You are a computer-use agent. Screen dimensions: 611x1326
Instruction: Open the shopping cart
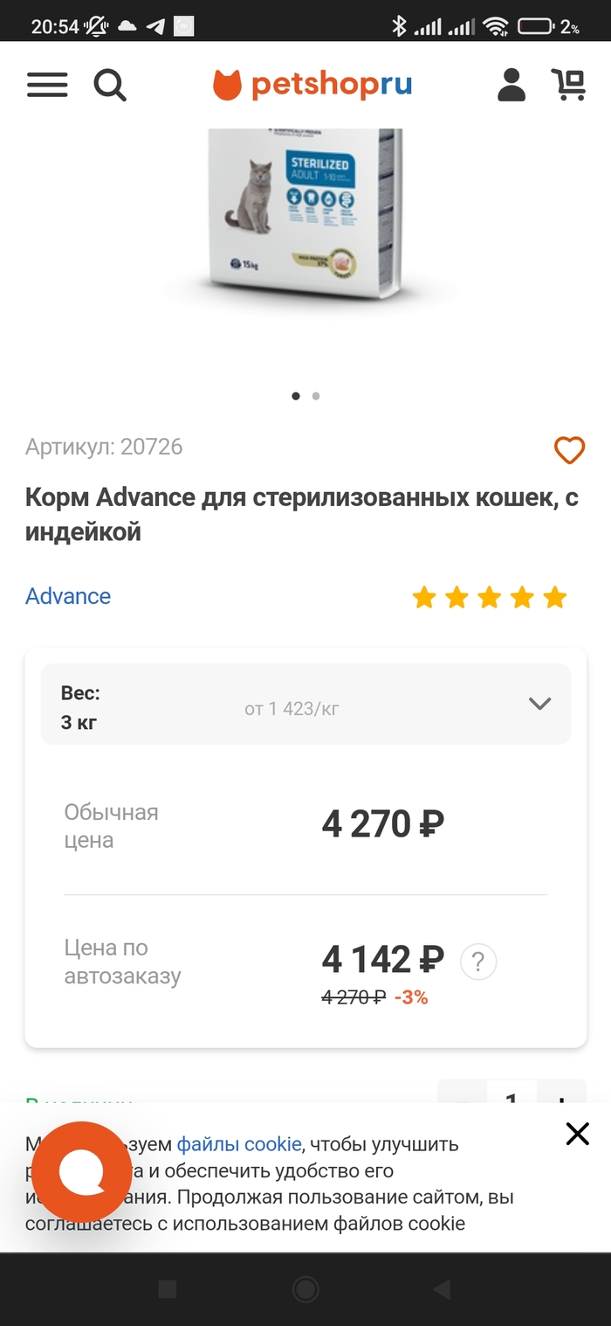569,85
